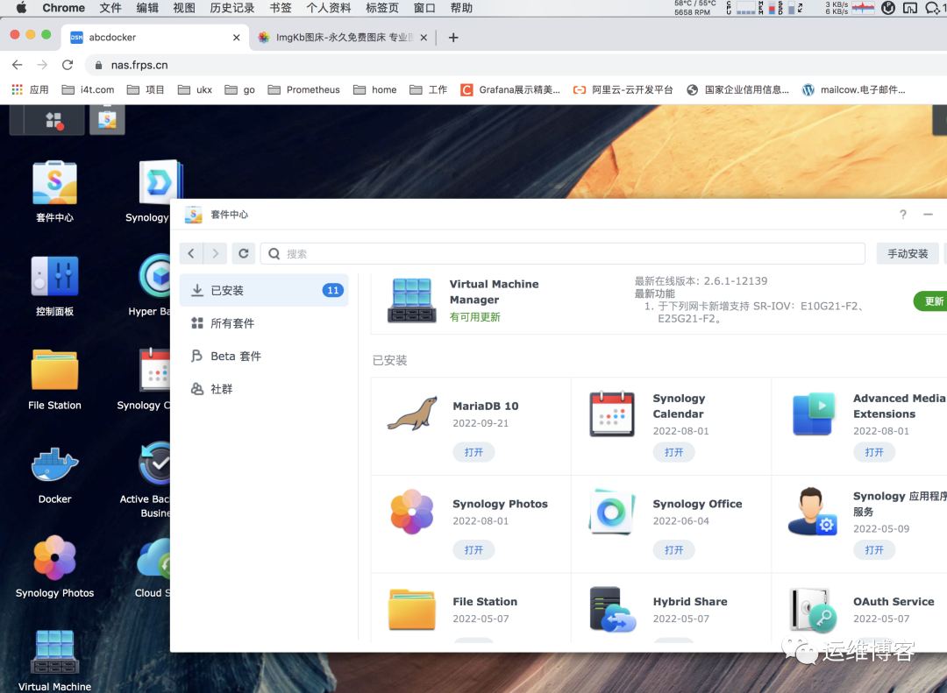Select 社群 in the sidebar
The image size is (947, 693).
pos(264,389)
